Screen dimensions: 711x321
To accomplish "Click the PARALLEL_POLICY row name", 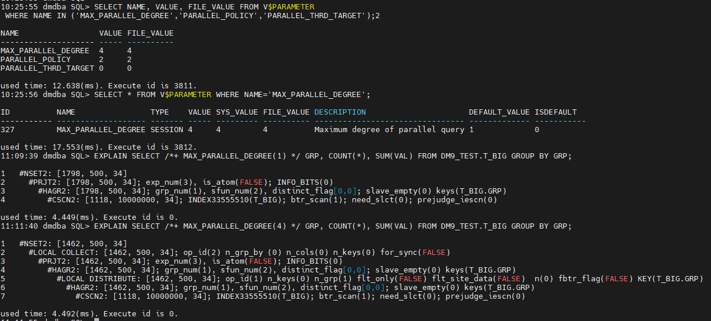I will pos(36,60).
